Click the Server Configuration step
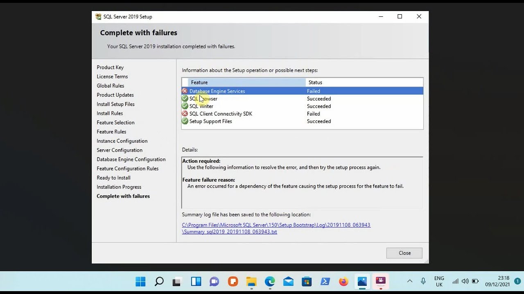The image size is (524, 294). click(120, 150)
